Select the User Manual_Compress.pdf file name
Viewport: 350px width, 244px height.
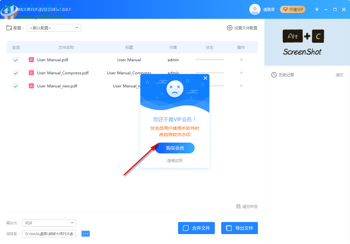click(63, 73)
